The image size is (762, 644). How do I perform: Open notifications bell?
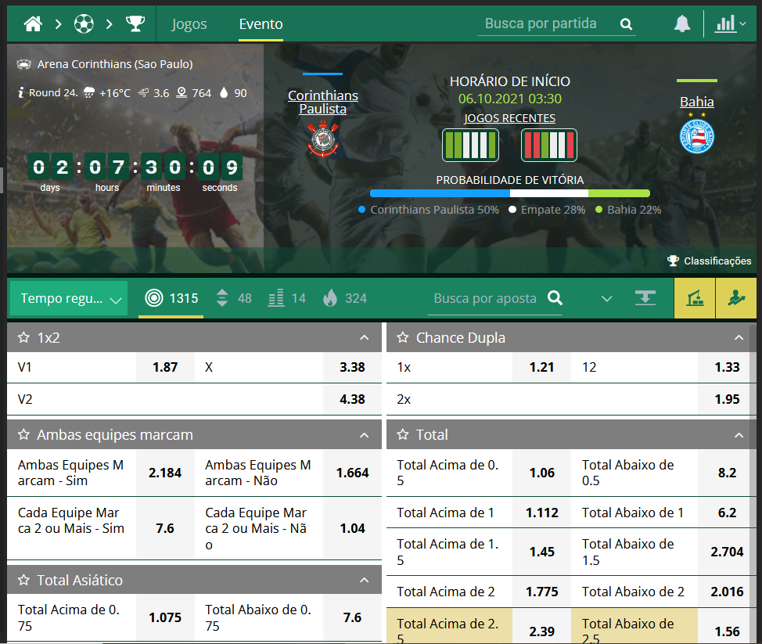(682, 23)
